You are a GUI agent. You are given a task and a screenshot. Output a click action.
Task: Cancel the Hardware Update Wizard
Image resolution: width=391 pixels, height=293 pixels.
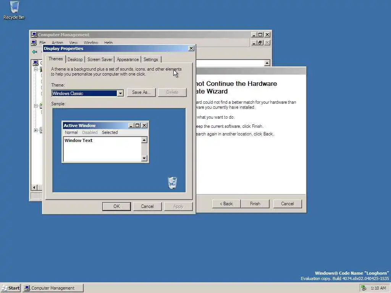(x=288, y=204)
